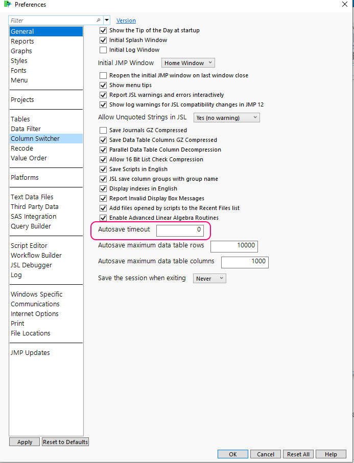Select Graphs preferences category
This screenshot has height=463, width=354.
[x=46, y=51]
